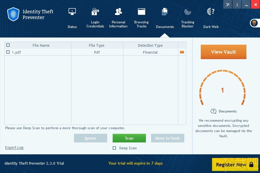Check the box next to 1.pdf
Viewport: 260px width, 173px height.
tap(8, 52)
